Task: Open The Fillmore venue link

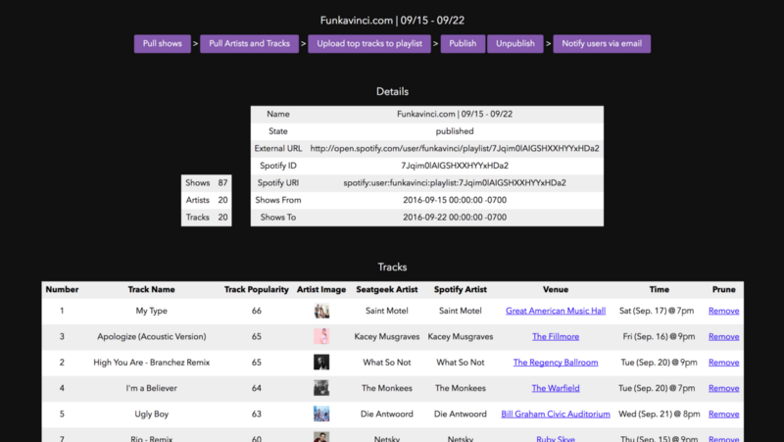Action: (556, 336)
